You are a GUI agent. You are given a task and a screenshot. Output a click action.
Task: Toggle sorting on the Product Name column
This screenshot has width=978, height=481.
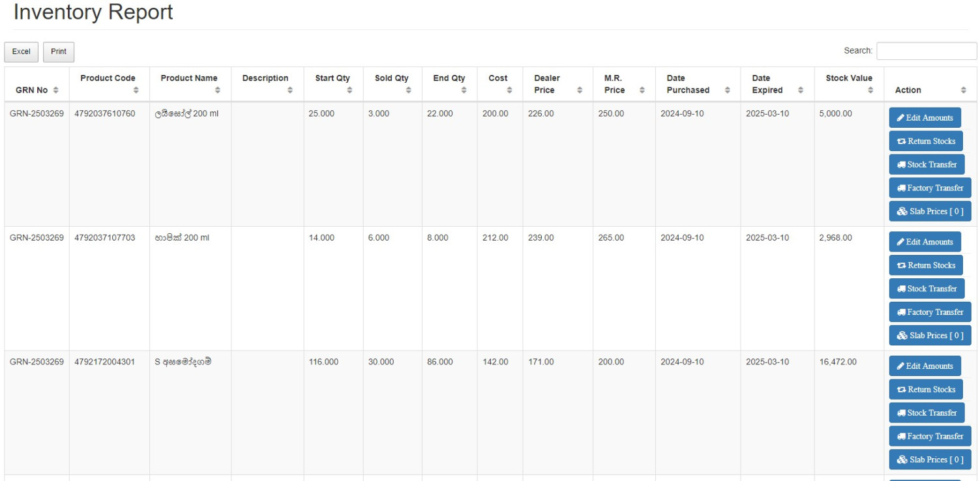189,83
